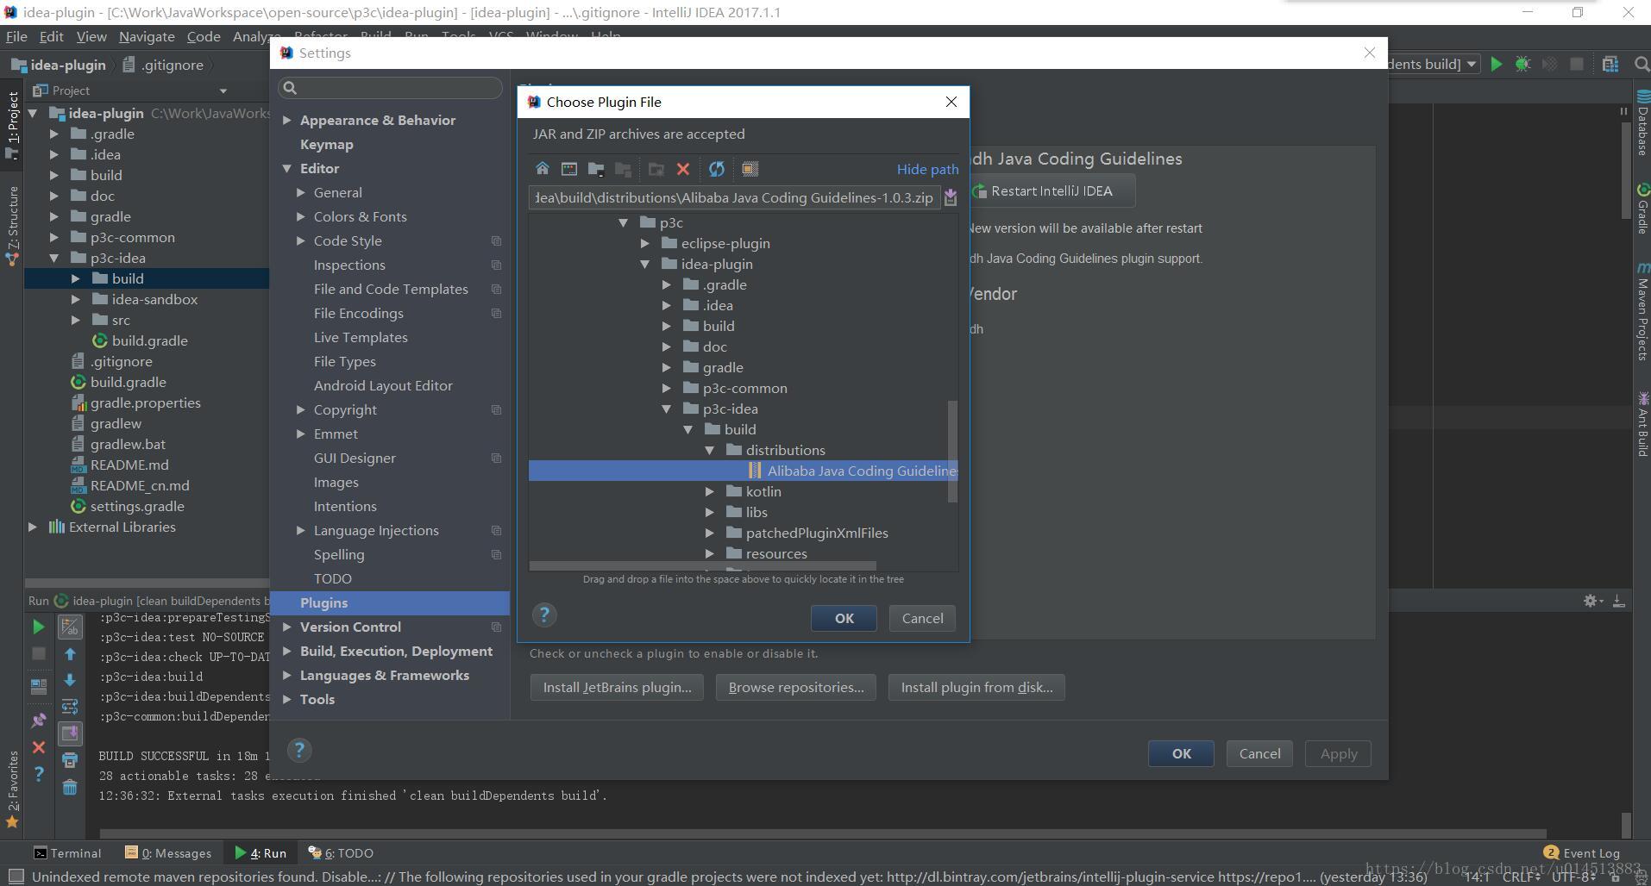Image resolution: width=1651 pixels, height=886 pixels.
Task: Click OK in Choose Plugin File dialog
Action: click(844, 618)
